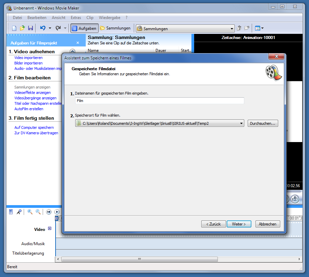
Task: Take a picture with the camera snapshot icon
Action: [x=295, y=199]
